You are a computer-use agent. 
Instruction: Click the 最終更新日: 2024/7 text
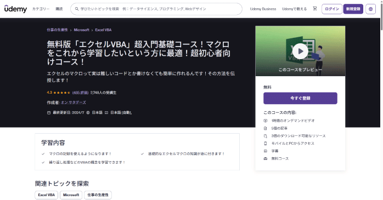click(x=69, y=113)
